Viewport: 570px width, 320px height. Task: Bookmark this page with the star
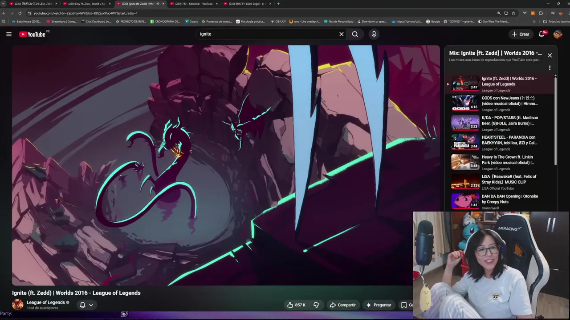(513, 13)
